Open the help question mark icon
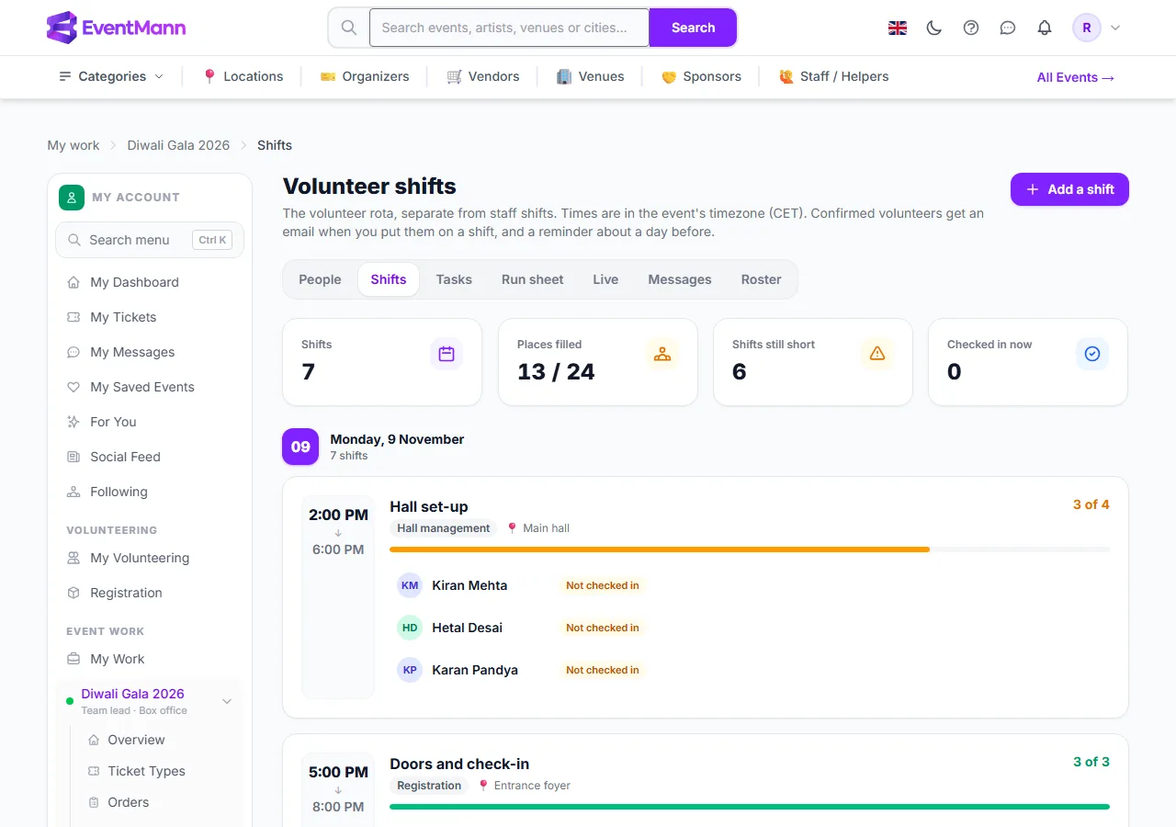Screen dimensions: 1176x827 point(971,28)
